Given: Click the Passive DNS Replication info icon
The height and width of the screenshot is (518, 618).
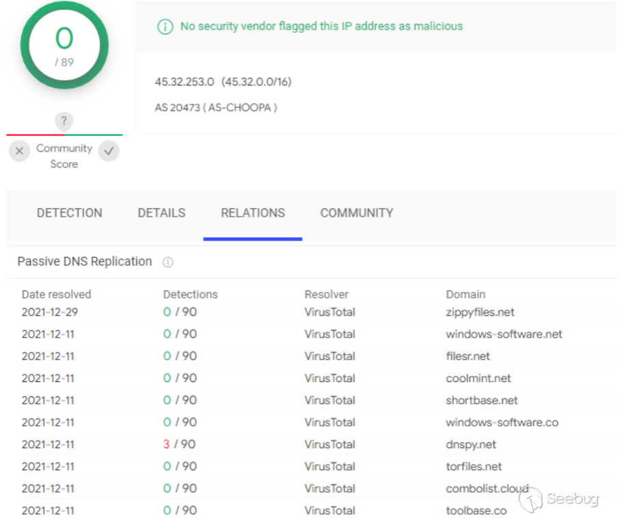Looking at the screenshot, I should coord(168,262).
